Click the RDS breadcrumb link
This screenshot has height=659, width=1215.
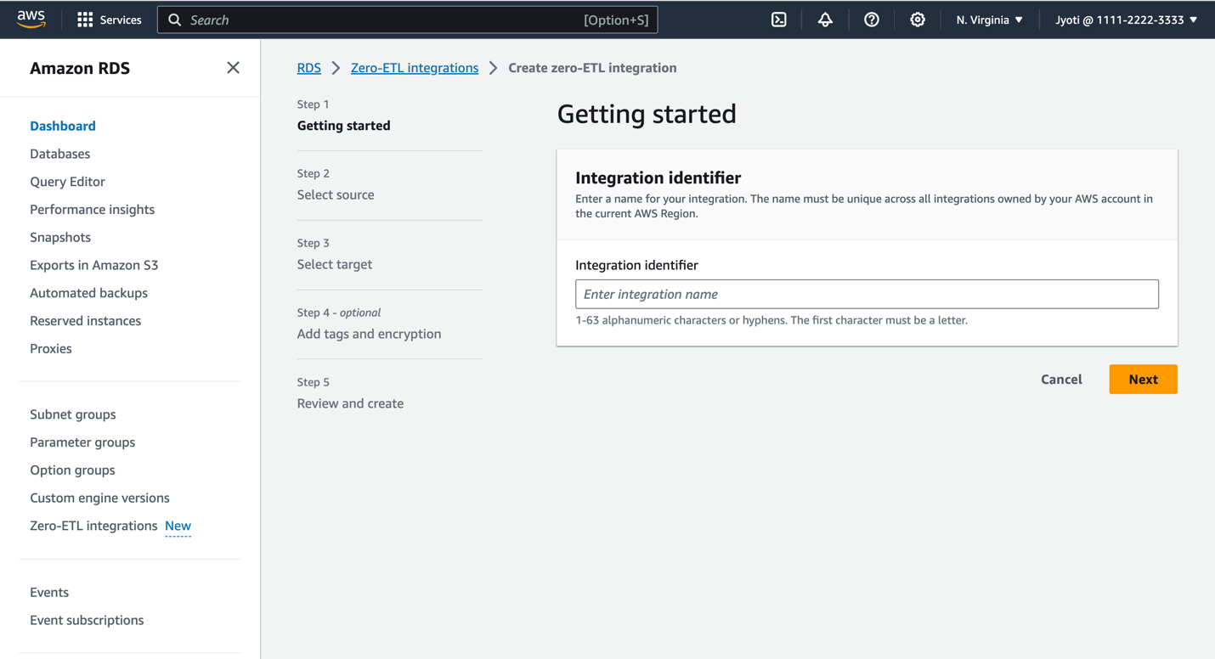pyautogui.click(x=309, y=68)
